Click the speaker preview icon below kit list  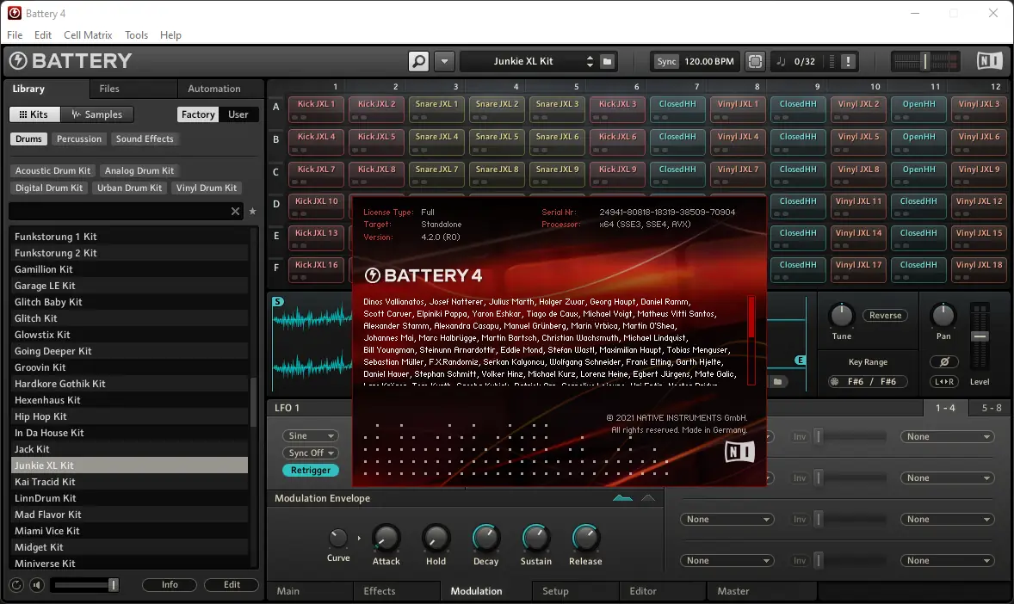pos(37,585)
